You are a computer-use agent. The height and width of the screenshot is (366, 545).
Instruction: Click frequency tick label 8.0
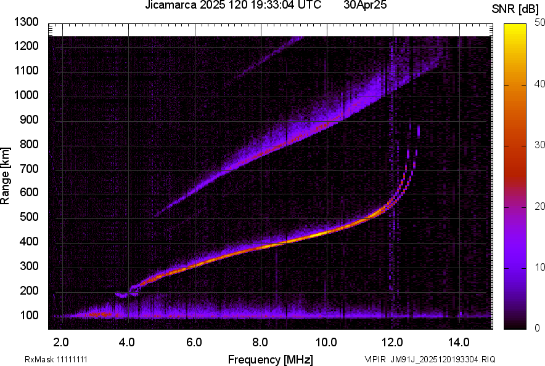[x=260, y=343]
